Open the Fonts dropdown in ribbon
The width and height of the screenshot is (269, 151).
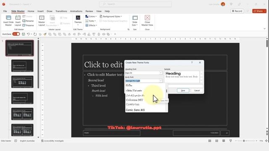[91, 21]
